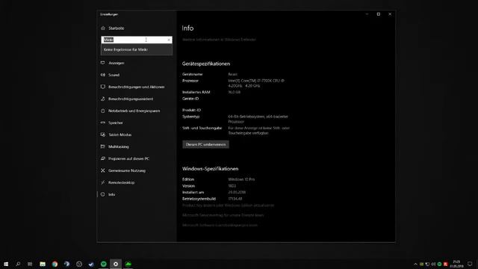Open taskbar search magnifier
The width and height of the screenshot is (478, 269).
click(18, 264)
